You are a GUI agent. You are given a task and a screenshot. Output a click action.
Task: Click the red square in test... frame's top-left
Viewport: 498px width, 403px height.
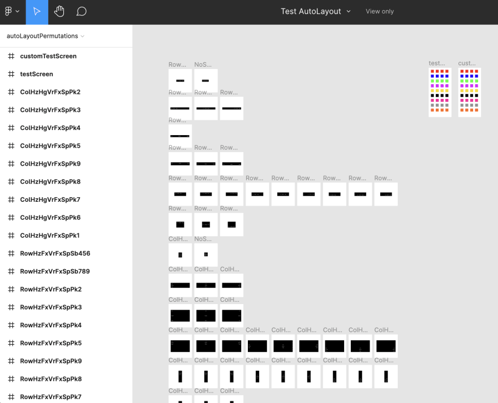[x=432, y=71]
